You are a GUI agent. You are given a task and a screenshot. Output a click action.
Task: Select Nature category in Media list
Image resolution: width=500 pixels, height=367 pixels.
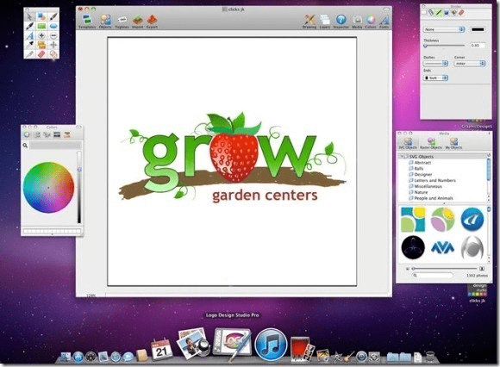(x=421, y=192)
